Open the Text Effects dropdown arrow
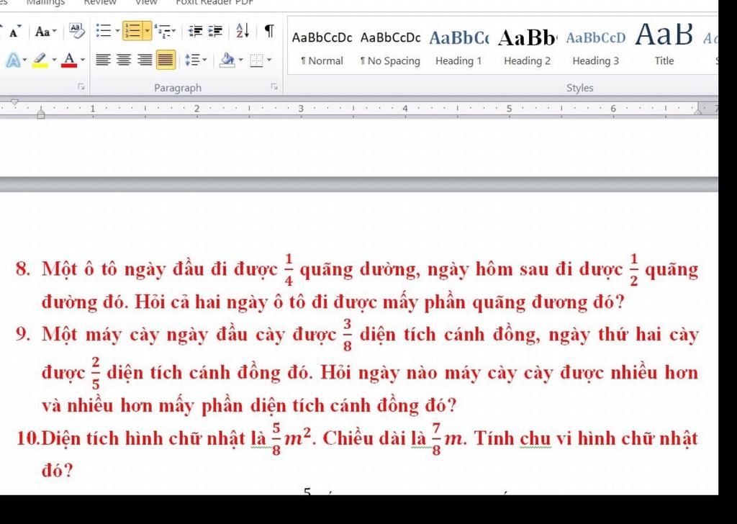Viewport: 737px width, 524px height. pyautogui.click(x=24, y=60)
